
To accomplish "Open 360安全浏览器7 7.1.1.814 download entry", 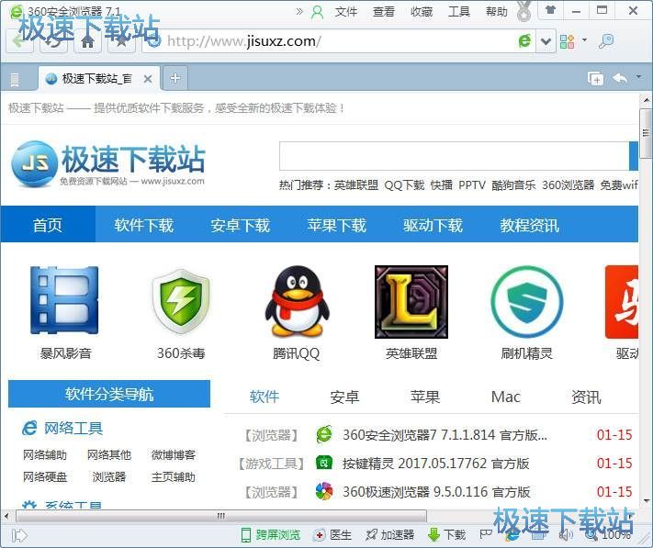I will (445, 435).
